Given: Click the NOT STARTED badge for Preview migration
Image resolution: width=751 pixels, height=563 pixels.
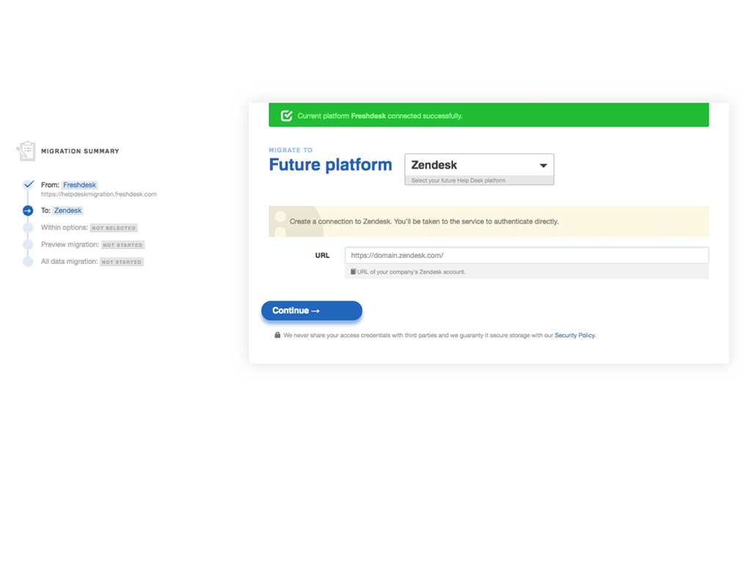Looking at the screenshot, I should coord(122,245).
